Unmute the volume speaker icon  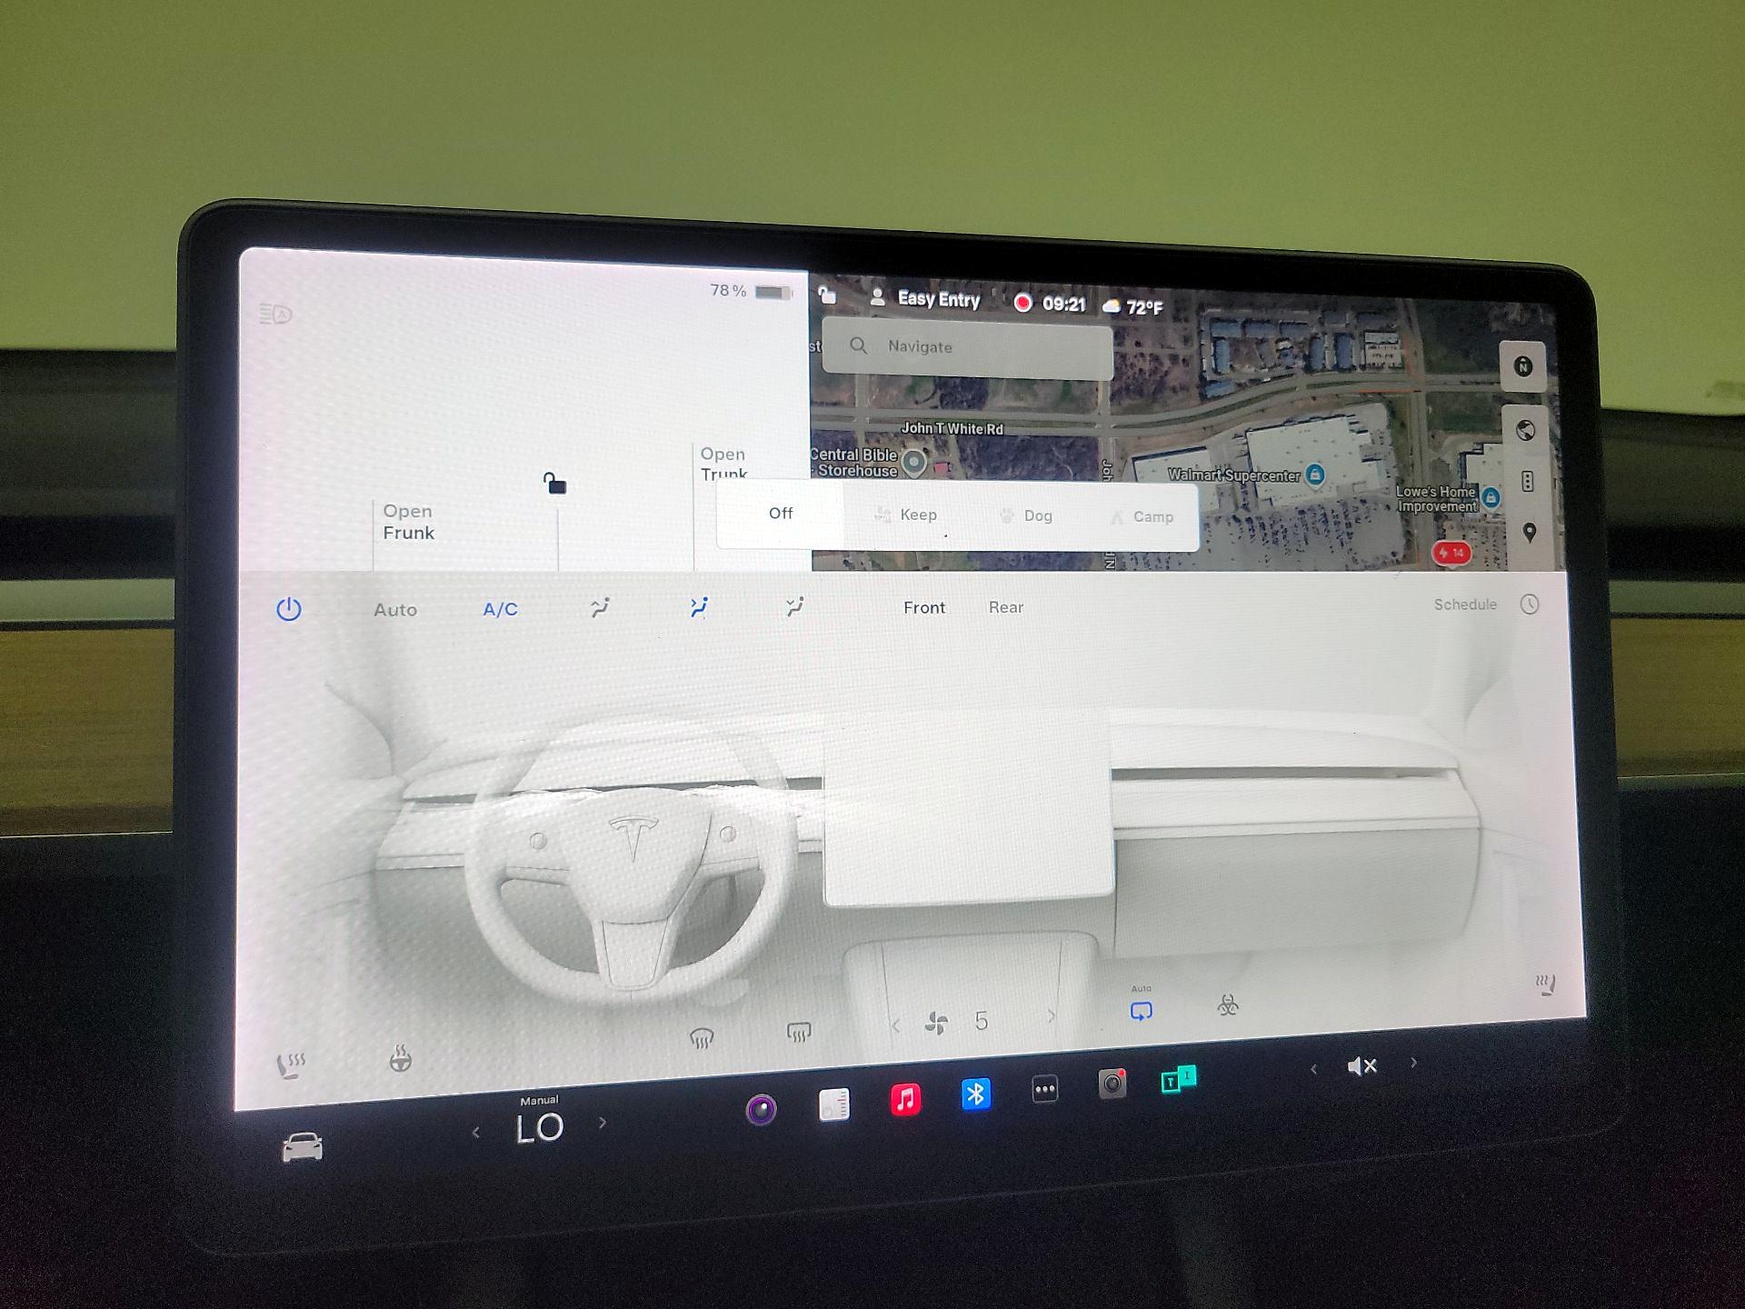(x=1361, y=1065)
